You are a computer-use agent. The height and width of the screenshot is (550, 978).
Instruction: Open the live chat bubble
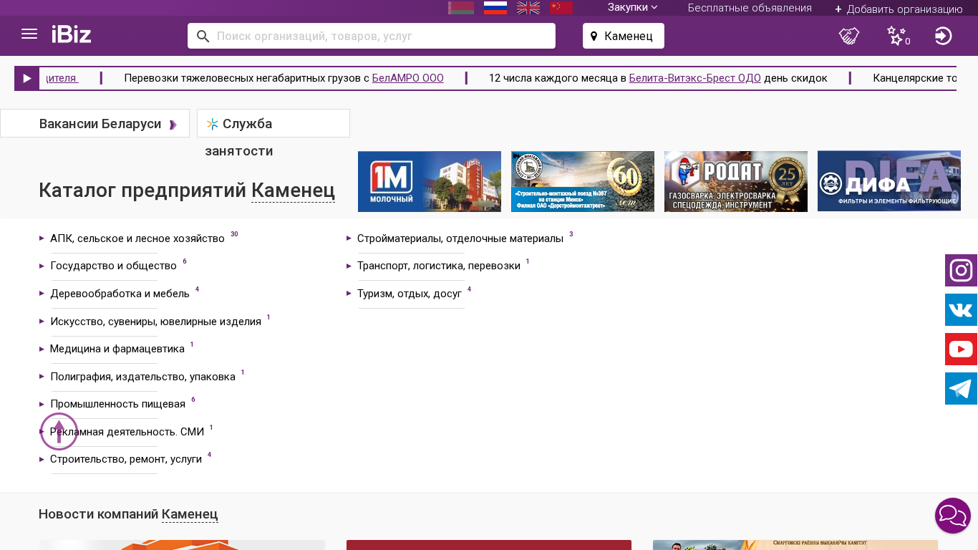pos(952,516)
